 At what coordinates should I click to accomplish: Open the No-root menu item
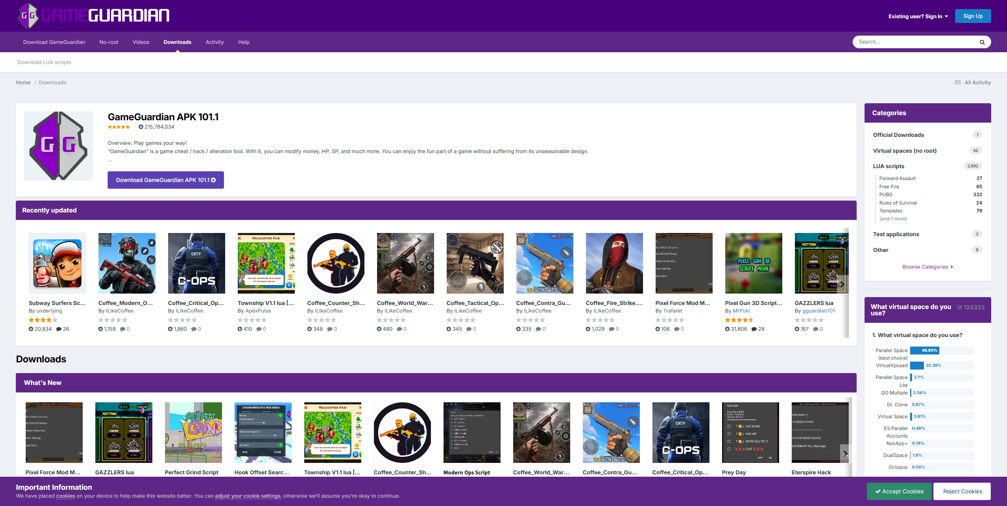(x=109, y=42)
